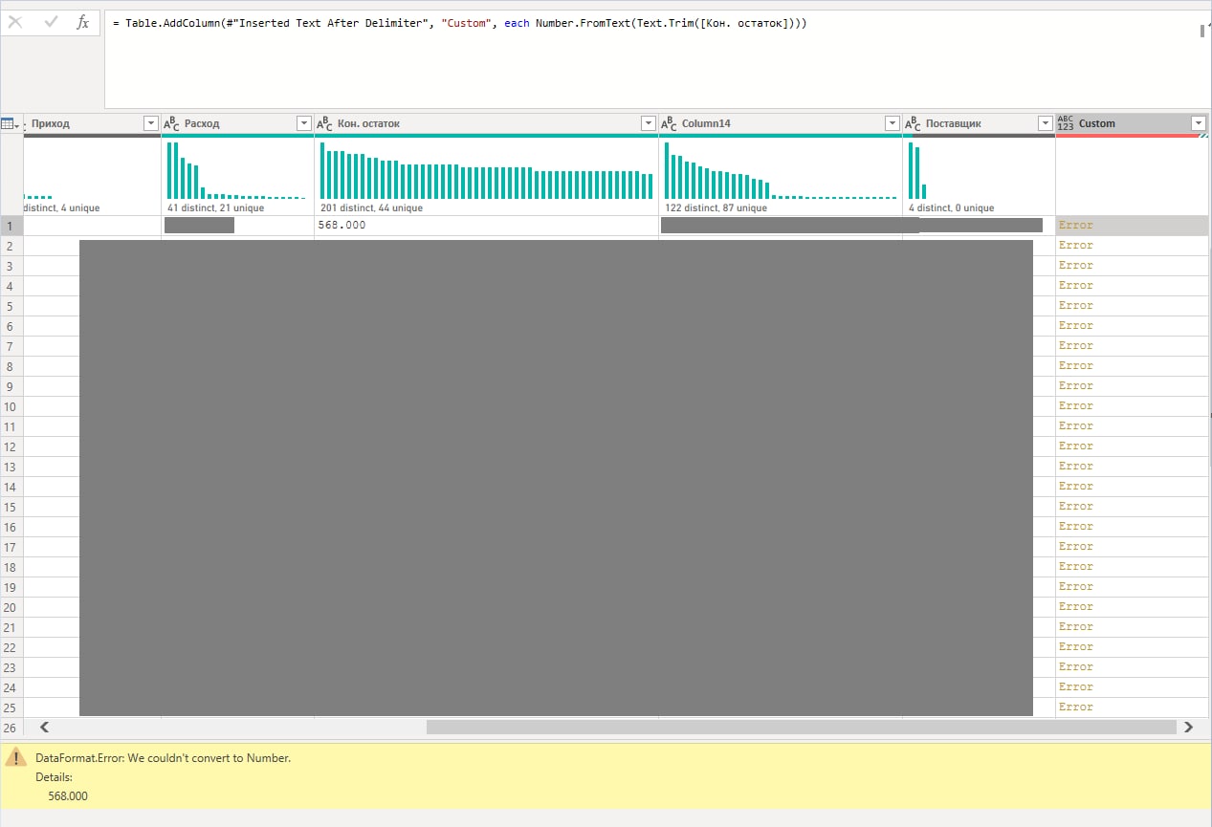Click the Error link in row 2
Screen dimensions: 1212x827
pos(1075,246)
